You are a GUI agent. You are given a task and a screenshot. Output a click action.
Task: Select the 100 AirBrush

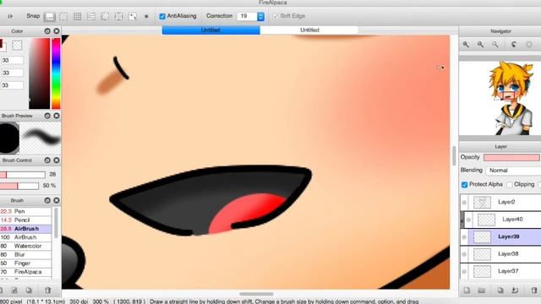point(26,237)
